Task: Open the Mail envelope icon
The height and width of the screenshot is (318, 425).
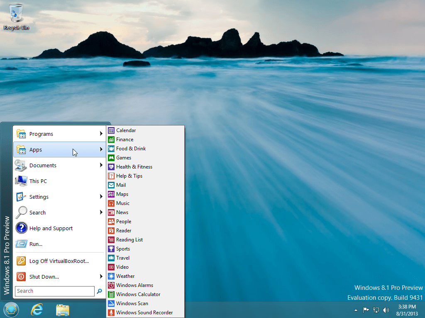Action: point(111,185)
